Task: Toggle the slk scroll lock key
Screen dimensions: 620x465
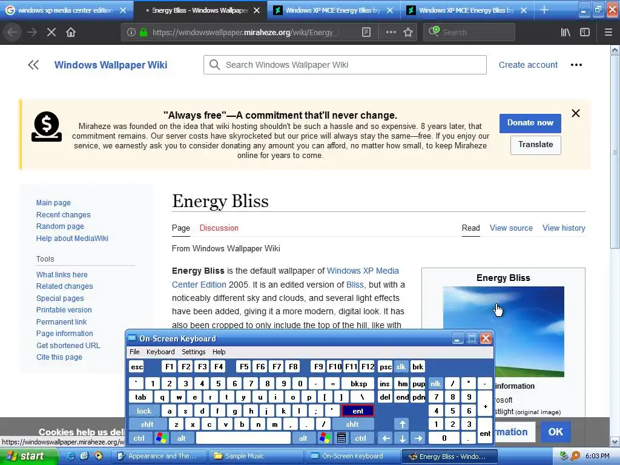Action: (x=401, y=367)
